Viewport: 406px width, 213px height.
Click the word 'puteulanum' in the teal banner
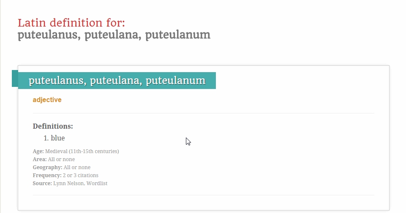click(x=176, y=81)
